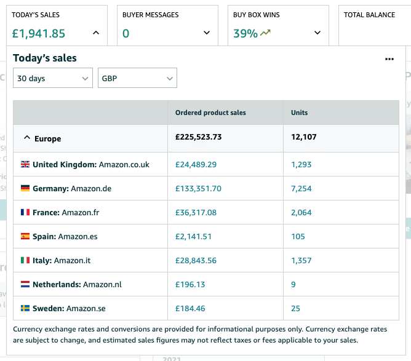Click the France: Amazon.fr label

tap(66, 212)
